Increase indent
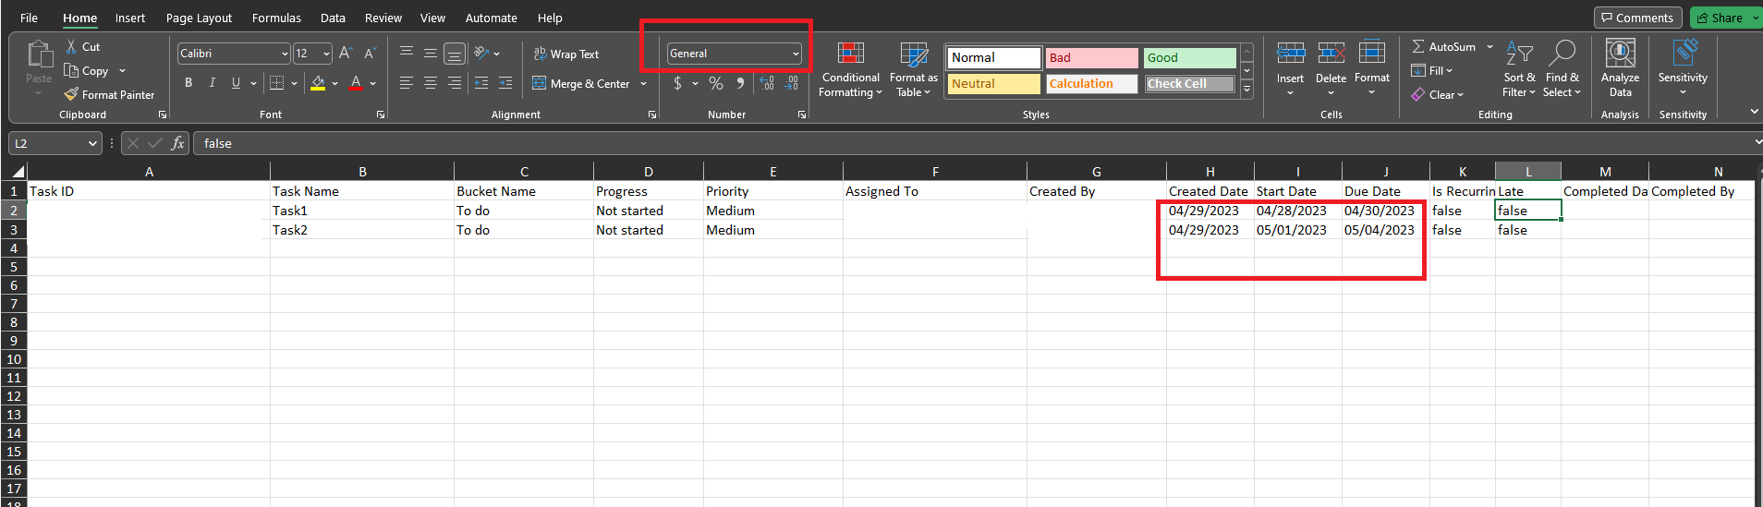The height and width of the screenshot is (507, 1763). click(x=505, y=83)
